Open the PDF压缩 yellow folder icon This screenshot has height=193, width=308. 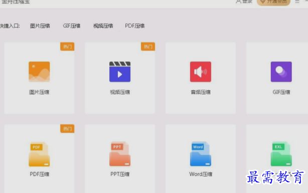point(39,154)
